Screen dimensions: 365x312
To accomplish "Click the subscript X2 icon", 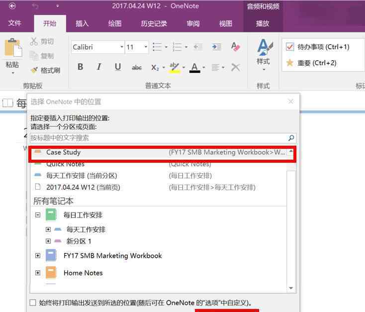I will tap(155, 68).
